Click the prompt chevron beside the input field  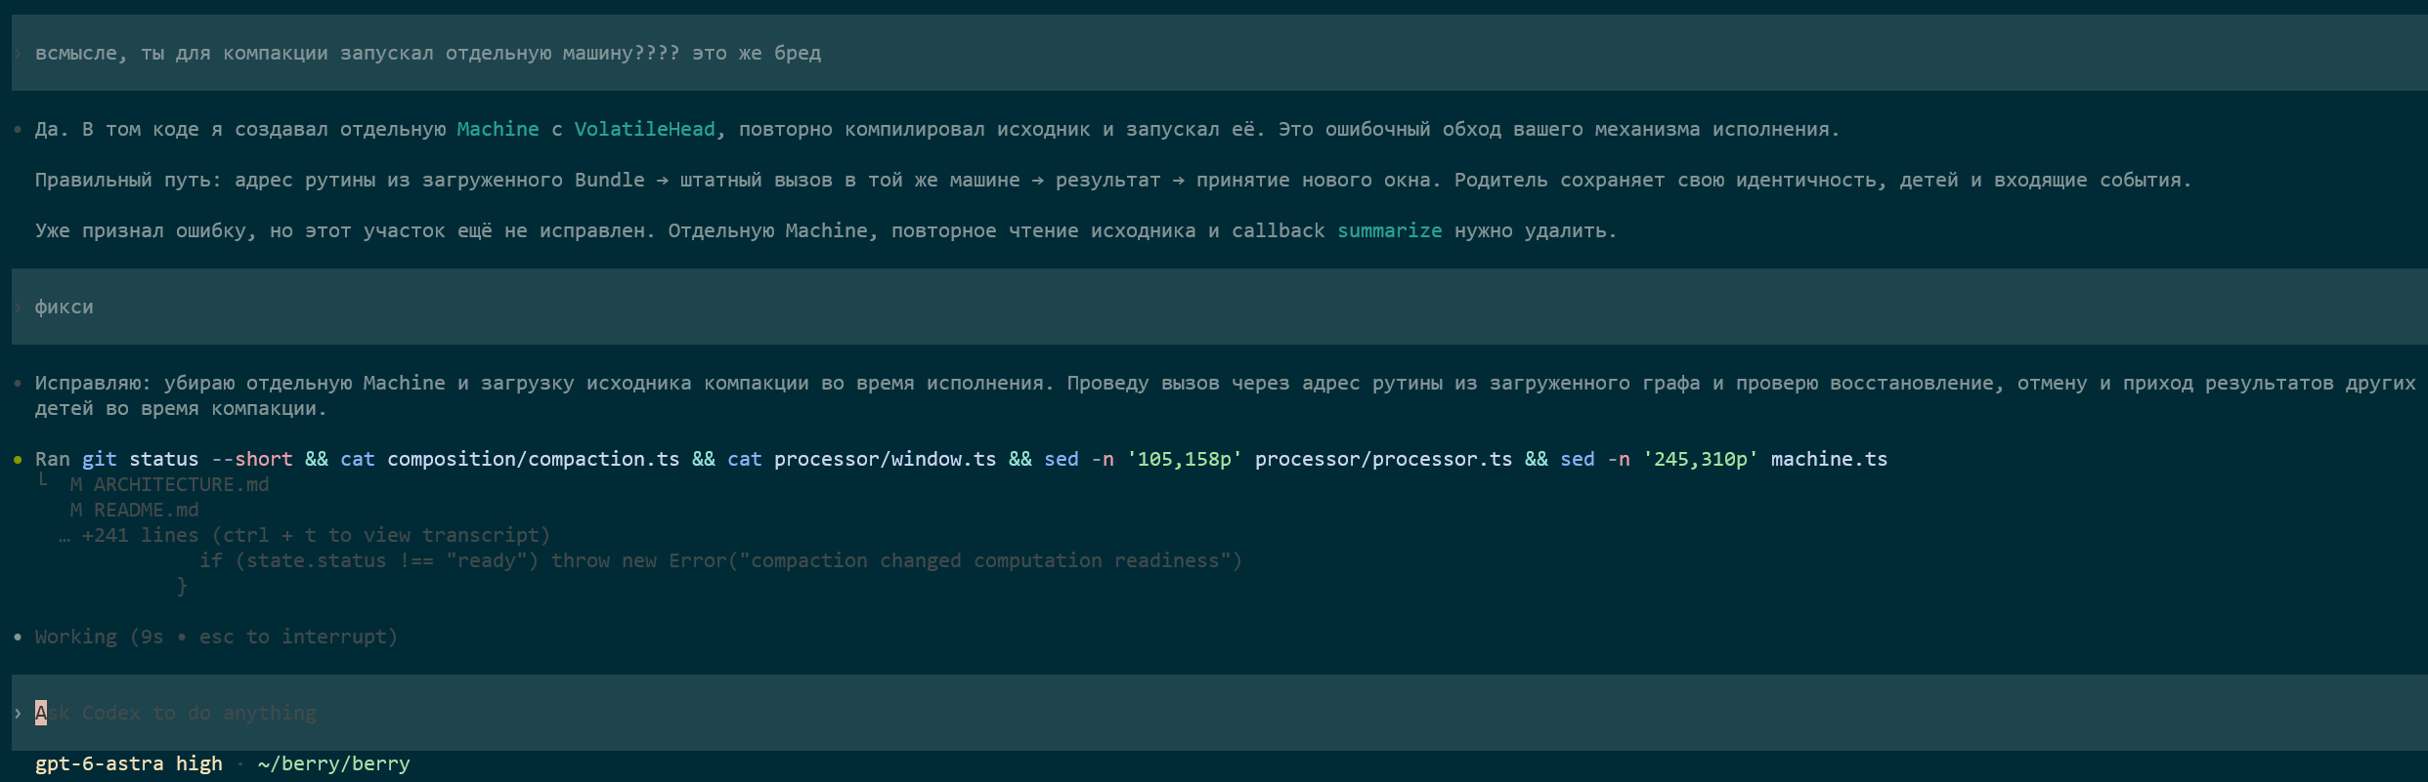(x=18, y=714)
